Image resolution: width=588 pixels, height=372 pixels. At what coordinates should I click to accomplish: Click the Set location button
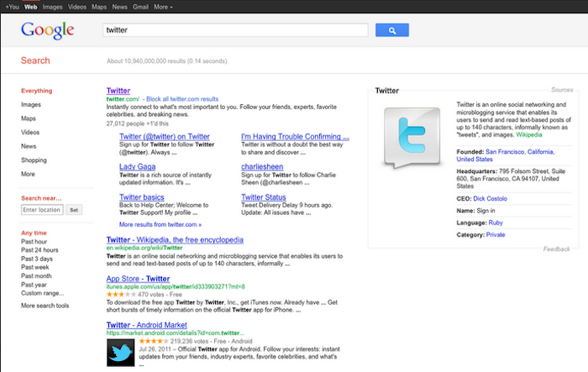pos(74,210)
